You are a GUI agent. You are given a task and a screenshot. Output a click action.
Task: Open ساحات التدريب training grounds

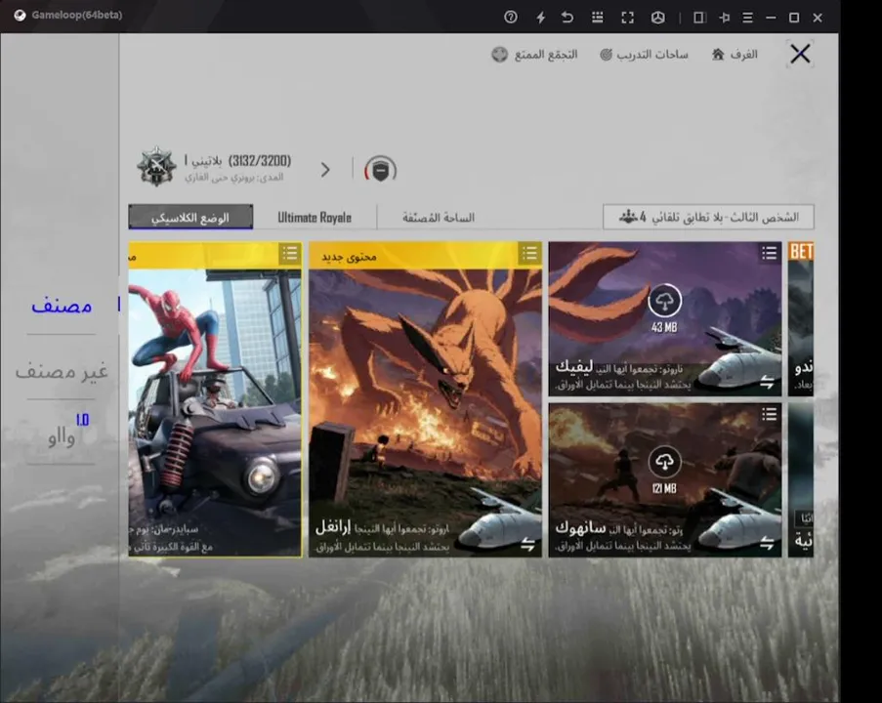coord(644,55)
